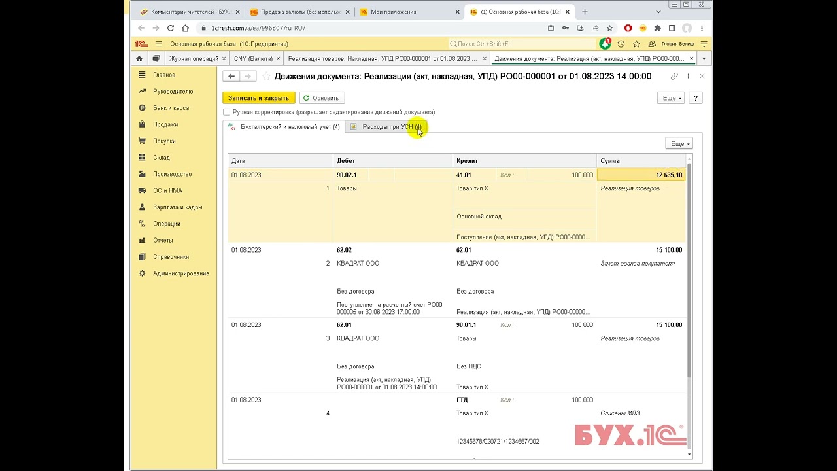The image size is (837, 471).
Task: Open the Еще dropdown above the table
Action: click(679, 143)
